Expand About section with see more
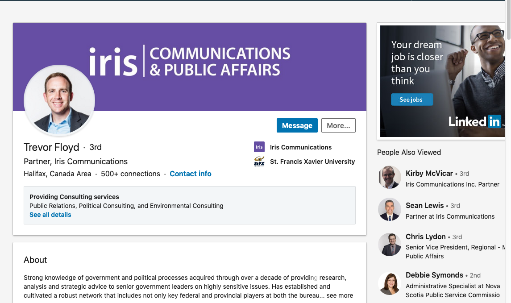Image resolution: width=511 pixels, height=303 pixels. click(x=340, y=295)
